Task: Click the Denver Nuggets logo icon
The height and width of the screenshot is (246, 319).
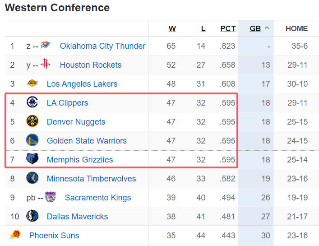Action: tap(32, 121)
